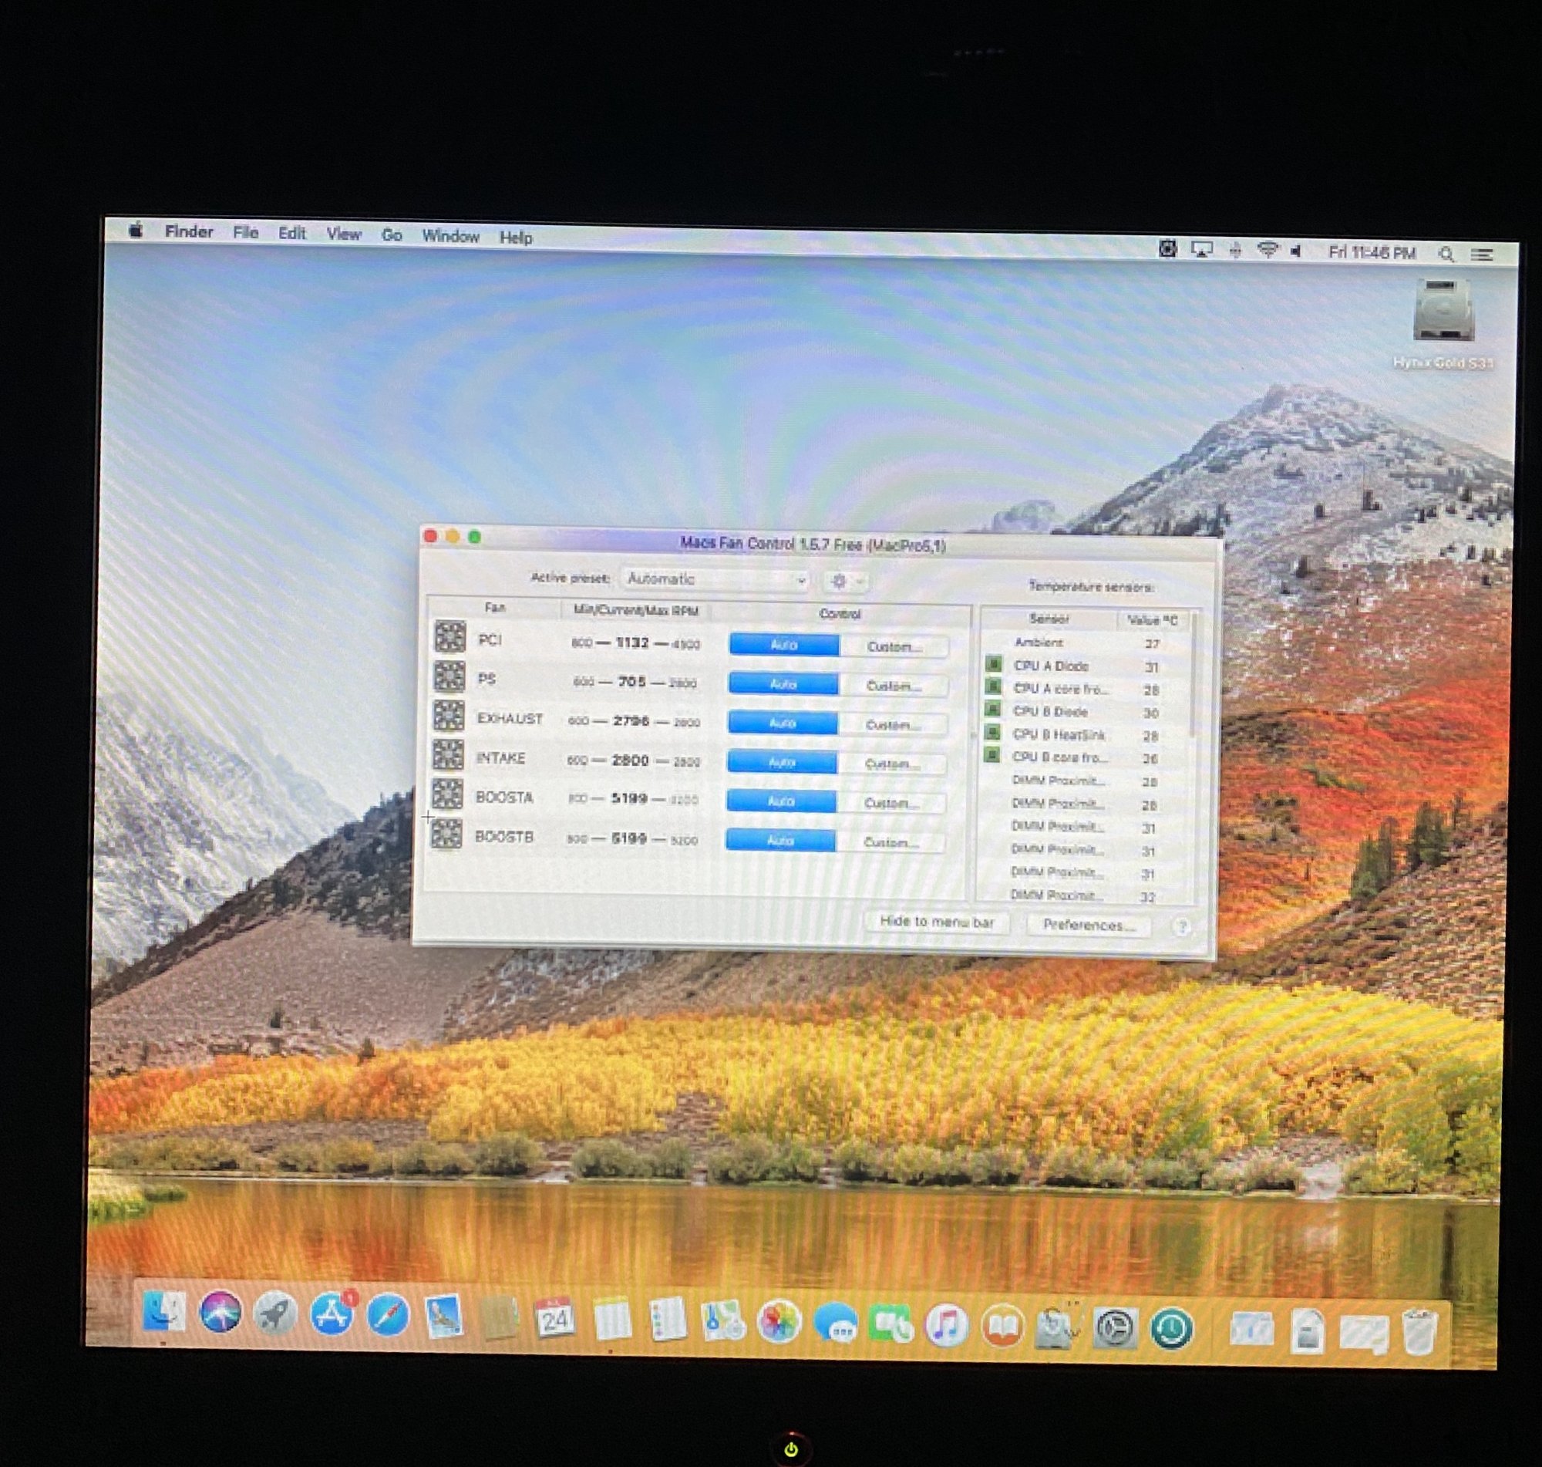
Task: Open the Go menu
Action: 392,234
